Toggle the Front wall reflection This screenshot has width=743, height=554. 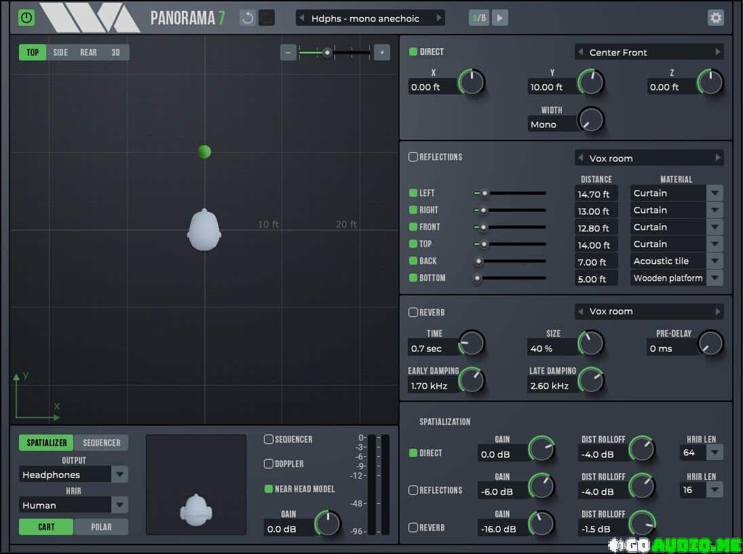(x=413, y=227)
